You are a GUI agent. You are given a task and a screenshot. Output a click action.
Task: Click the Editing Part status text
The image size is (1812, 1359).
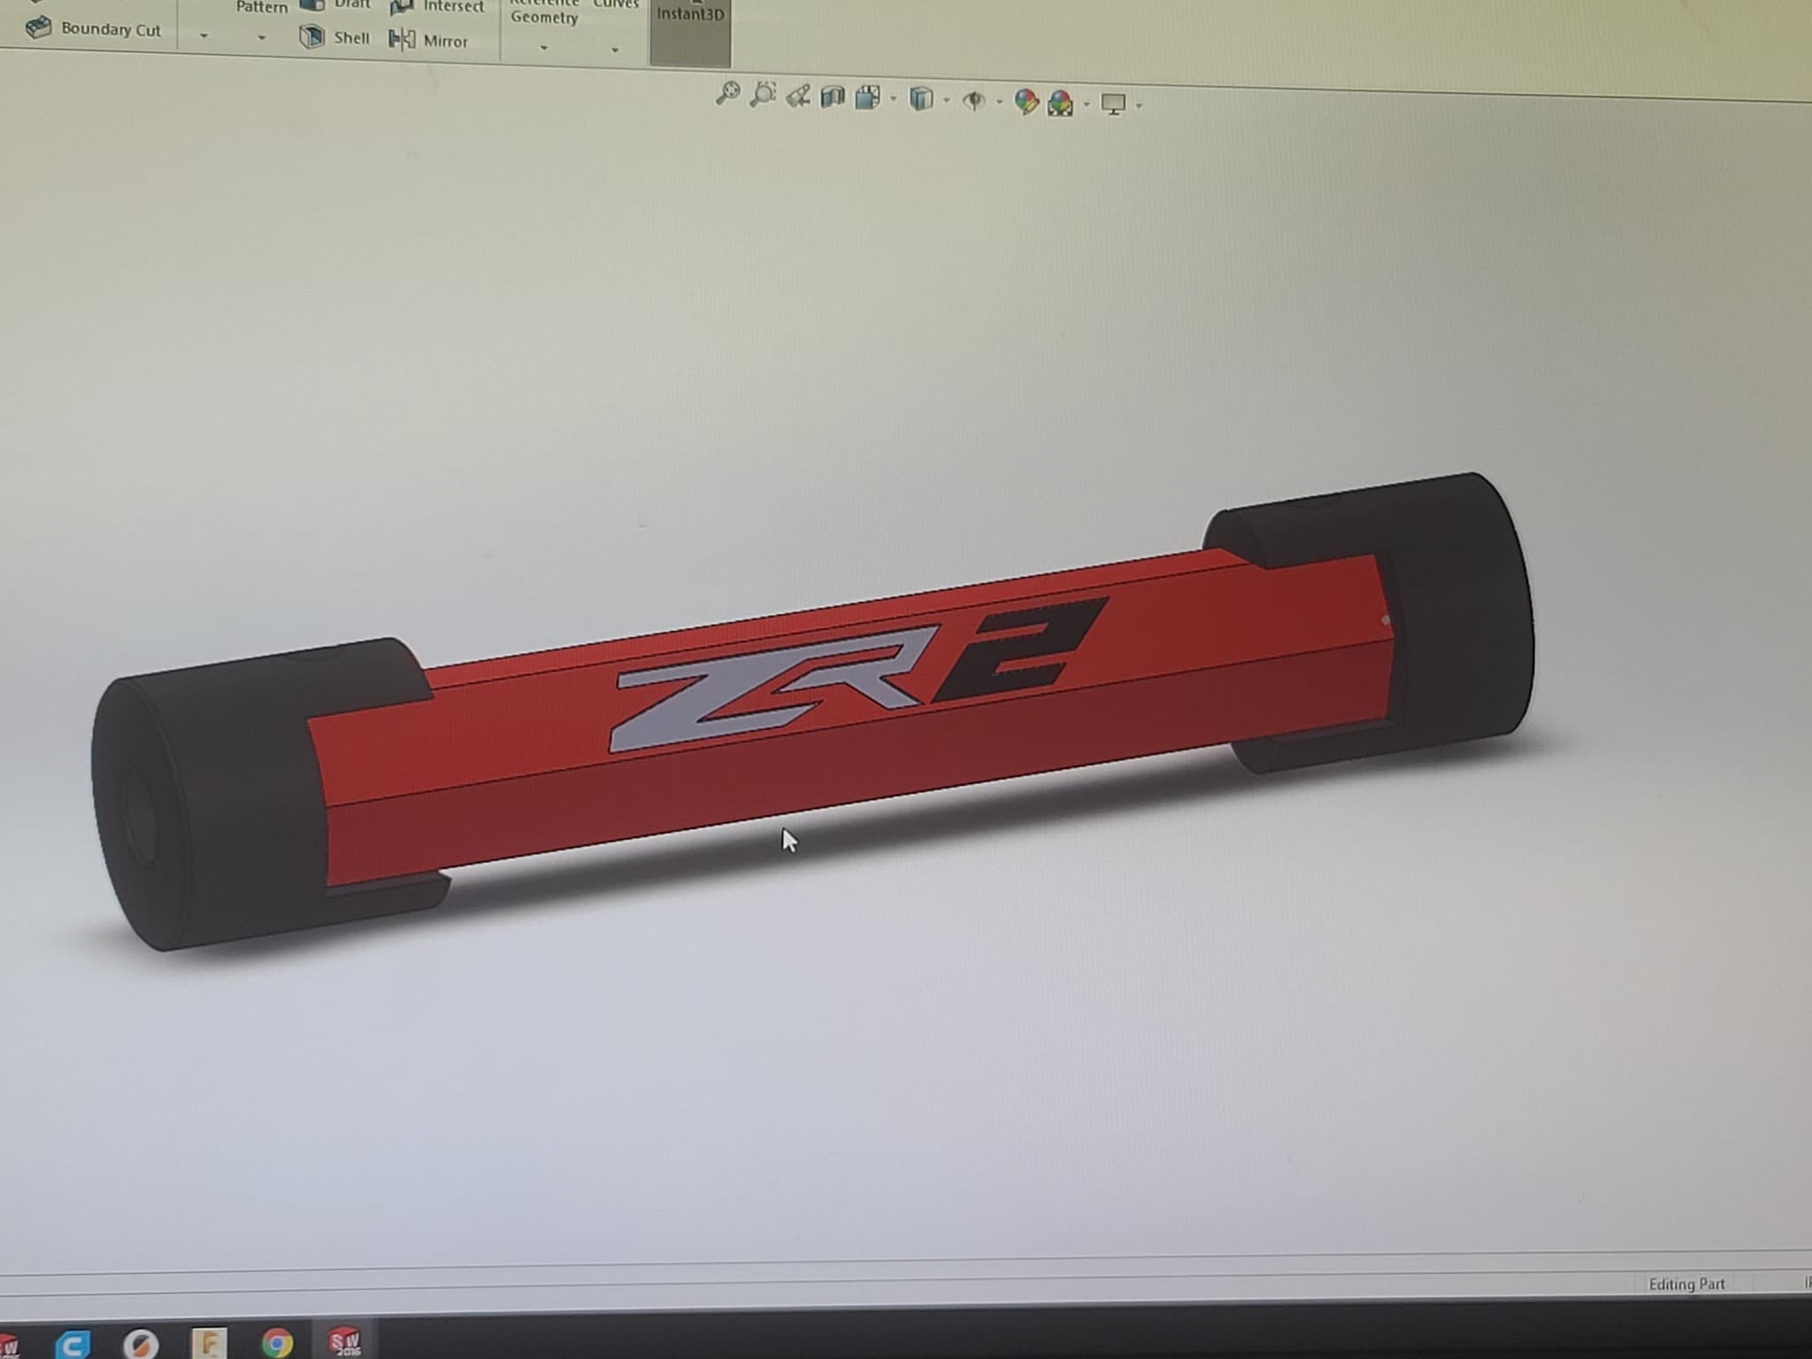coord(1686,1284)
